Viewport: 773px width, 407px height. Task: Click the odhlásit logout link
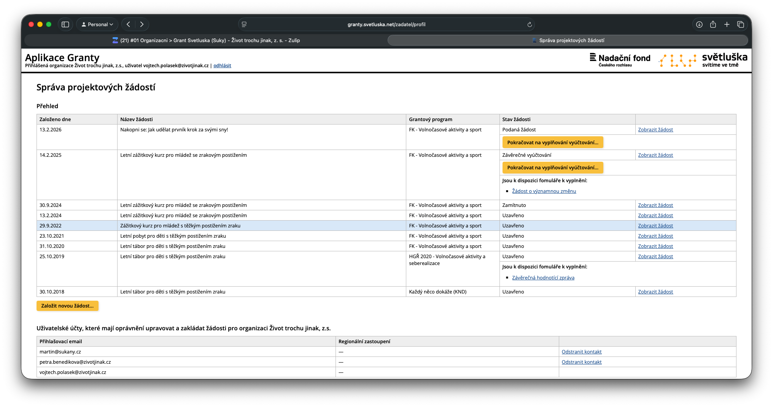pyautogui.click(x=222, y=66)
